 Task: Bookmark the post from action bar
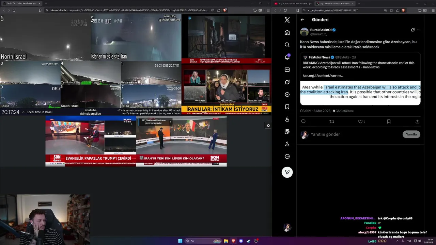click(389, 121)
